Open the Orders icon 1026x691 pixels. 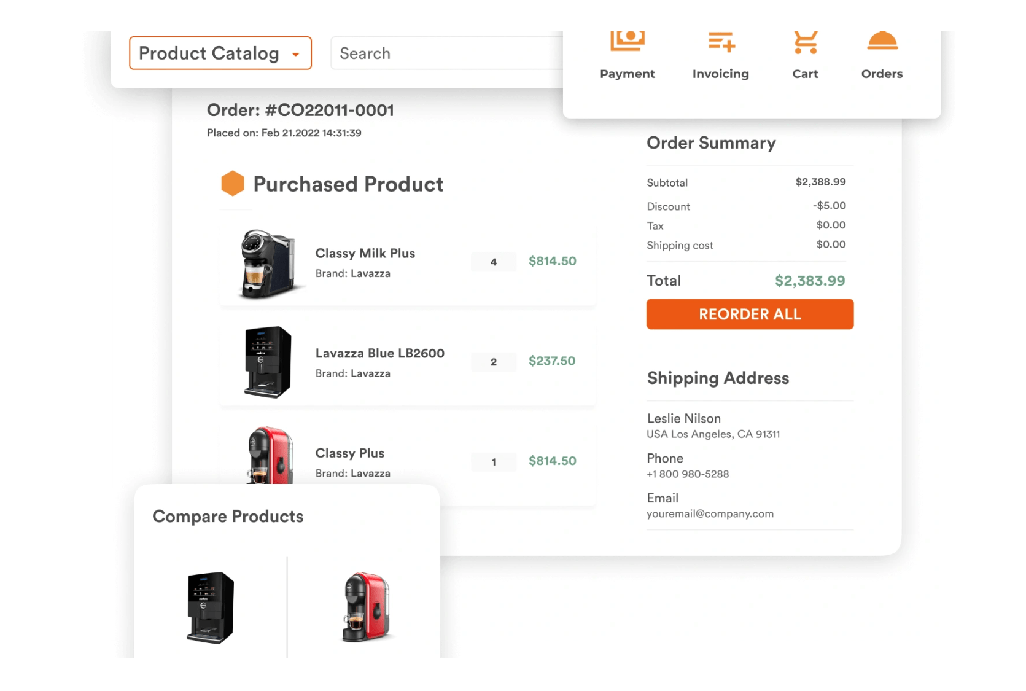tap(882, 41)
